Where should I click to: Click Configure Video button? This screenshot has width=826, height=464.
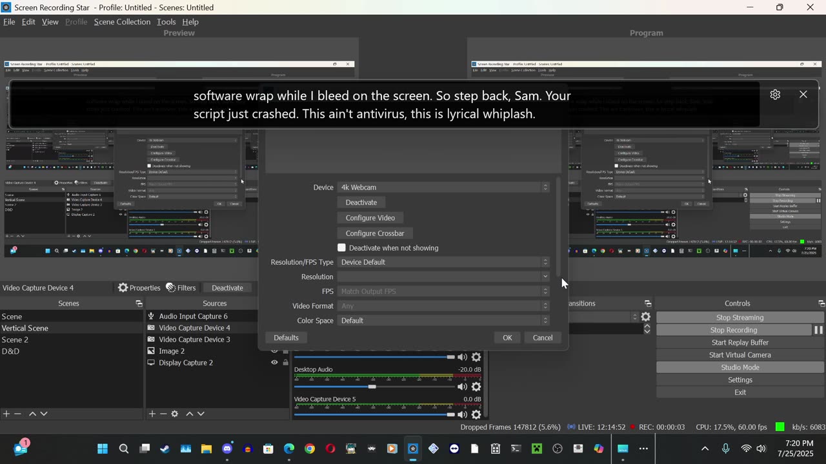click(x=370, y=218)
